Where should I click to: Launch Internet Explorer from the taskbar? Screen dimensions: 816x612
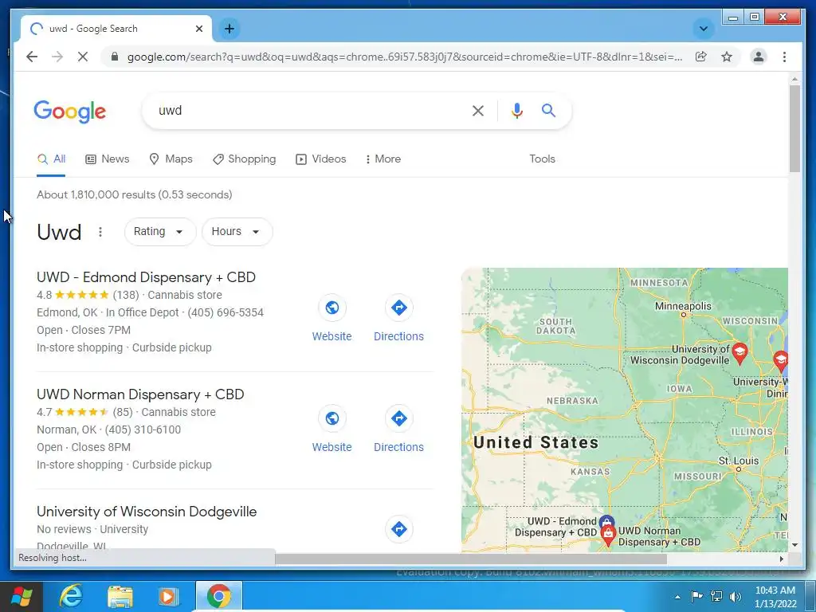point(71,596)
